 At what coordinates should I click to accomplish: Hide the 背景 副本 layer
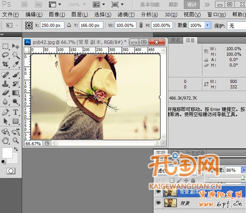(x=158, y=192)
